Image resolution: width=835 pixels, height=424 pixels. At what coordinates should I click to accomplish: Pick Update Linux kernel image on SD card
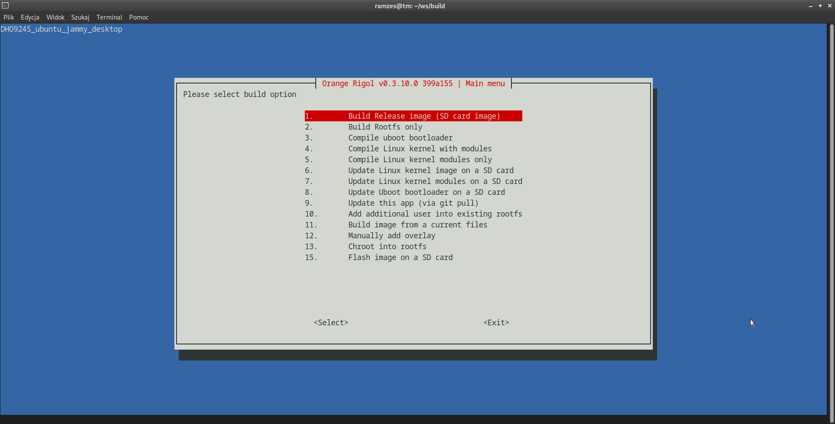click(414, 170)
